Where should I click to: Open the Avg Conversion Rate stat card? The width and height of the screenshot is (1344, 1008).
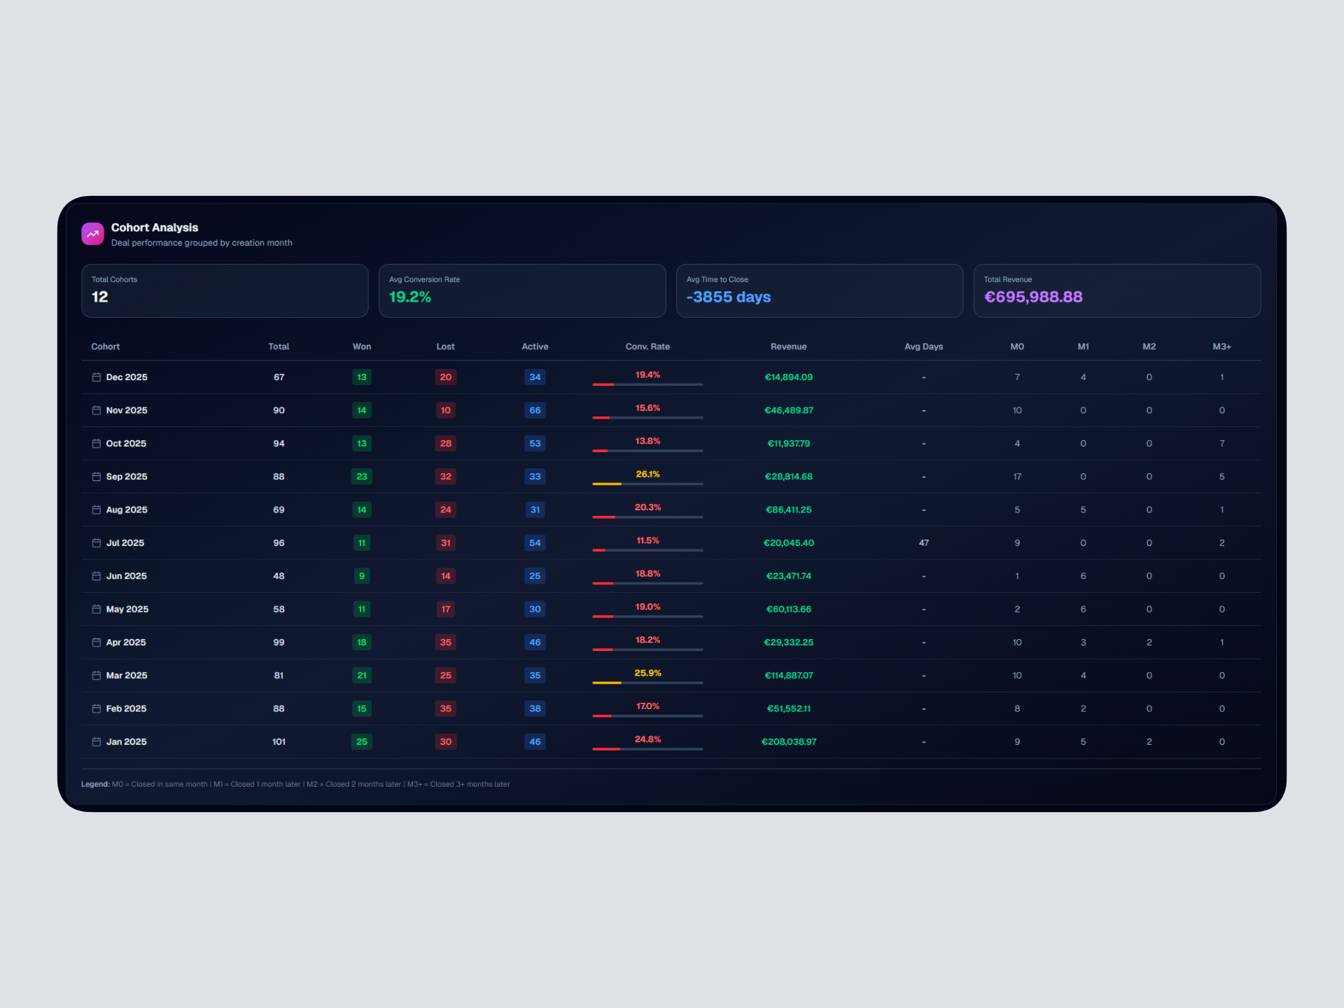point(522,290)
